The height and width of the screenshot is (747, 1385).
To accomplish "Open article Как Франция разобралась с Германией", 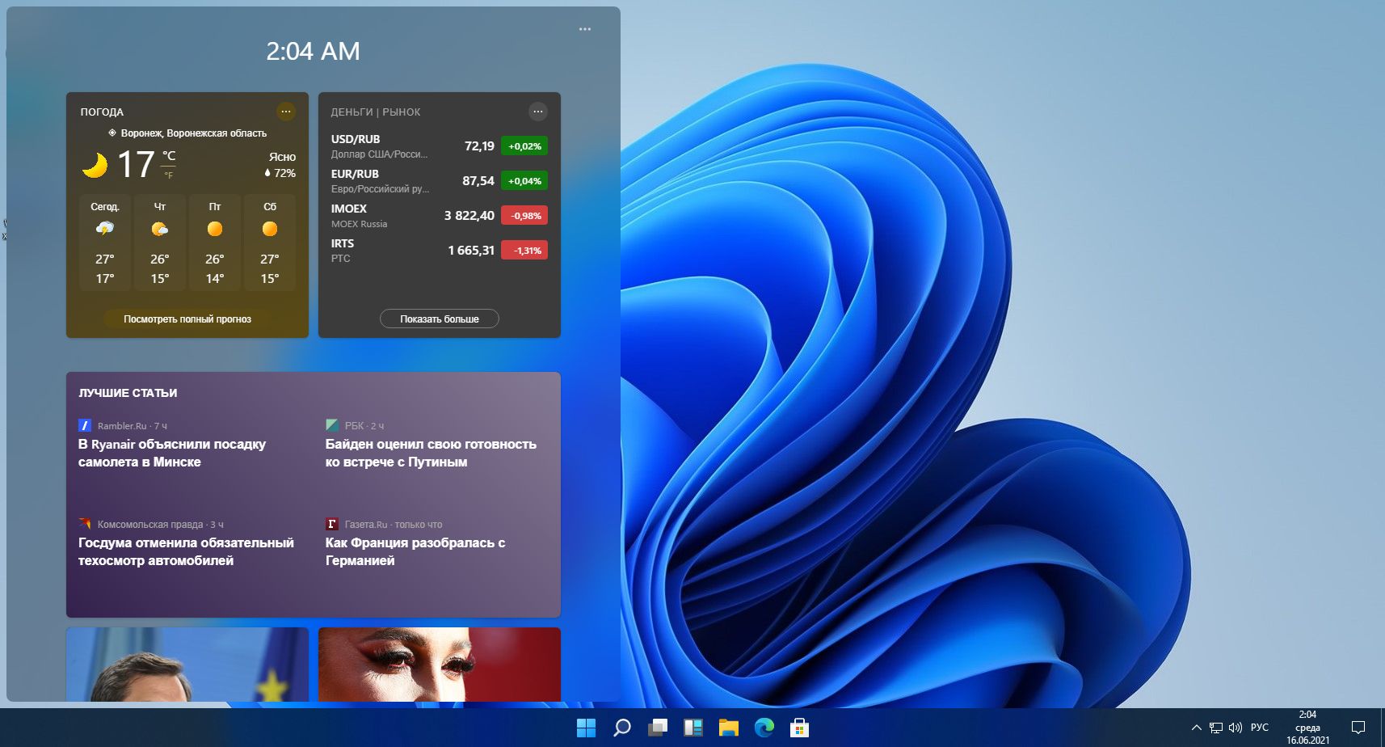I will [x=415, y=551].
